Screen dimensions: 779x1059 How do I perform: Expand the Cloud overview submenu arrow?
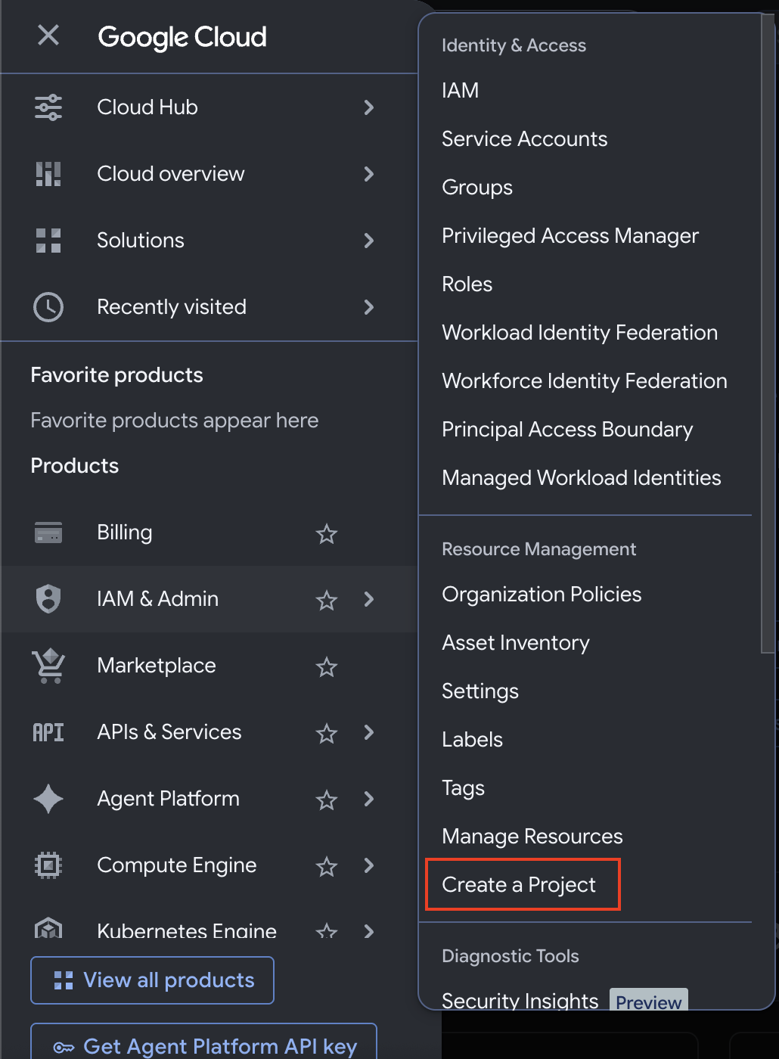(369, 174)
